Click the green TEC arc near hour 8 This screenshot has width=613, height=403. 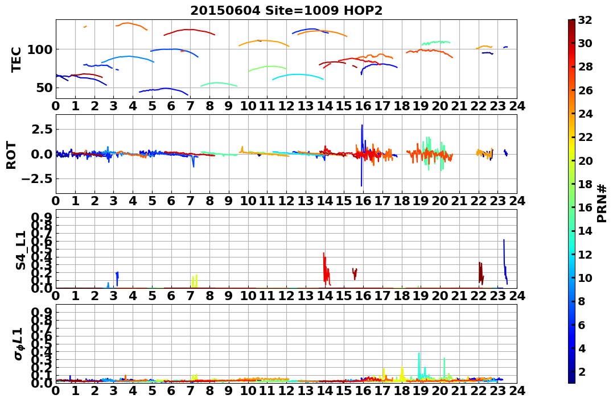219,84
